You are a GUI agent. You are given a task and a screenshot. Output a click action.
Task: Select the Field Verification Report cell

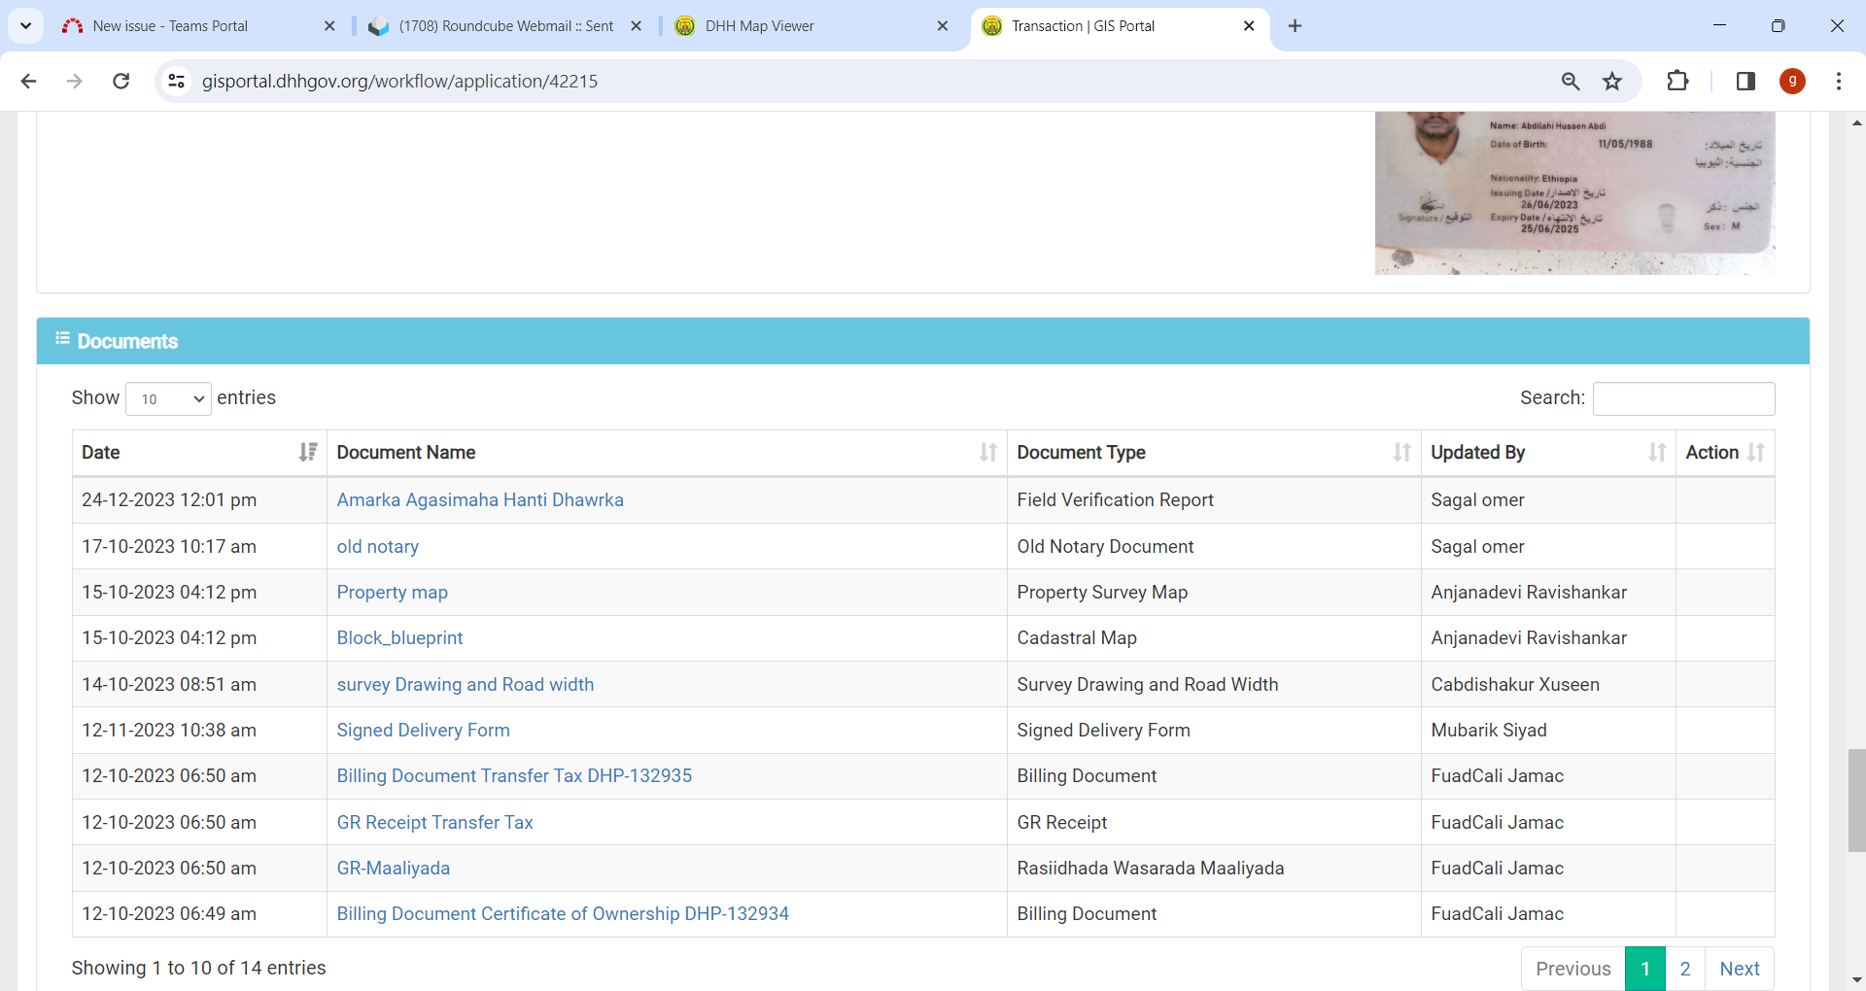click(x=1214, y=500)
